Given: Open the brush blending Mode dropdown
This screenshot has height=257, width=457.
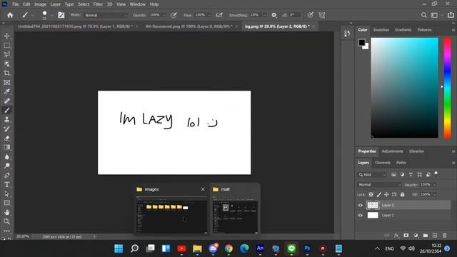Looking at the screenshot, I should (106, 15).
